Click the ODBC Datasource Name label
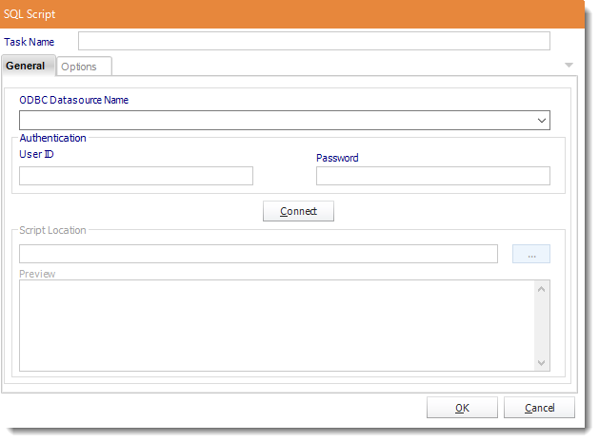The height and width of the screenshot is (442, 599). [73, 100]
